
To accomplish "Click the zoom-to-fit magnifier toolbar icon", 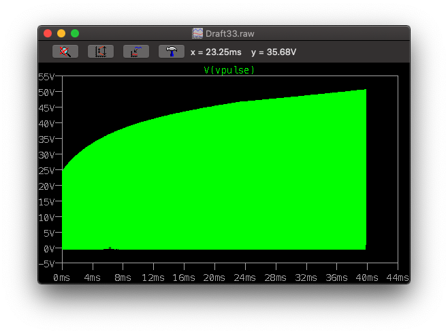I will pos(65,52).
